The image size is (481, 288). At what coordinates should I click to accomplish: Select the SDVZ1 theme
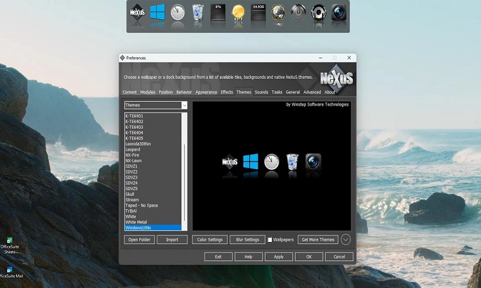153,166
